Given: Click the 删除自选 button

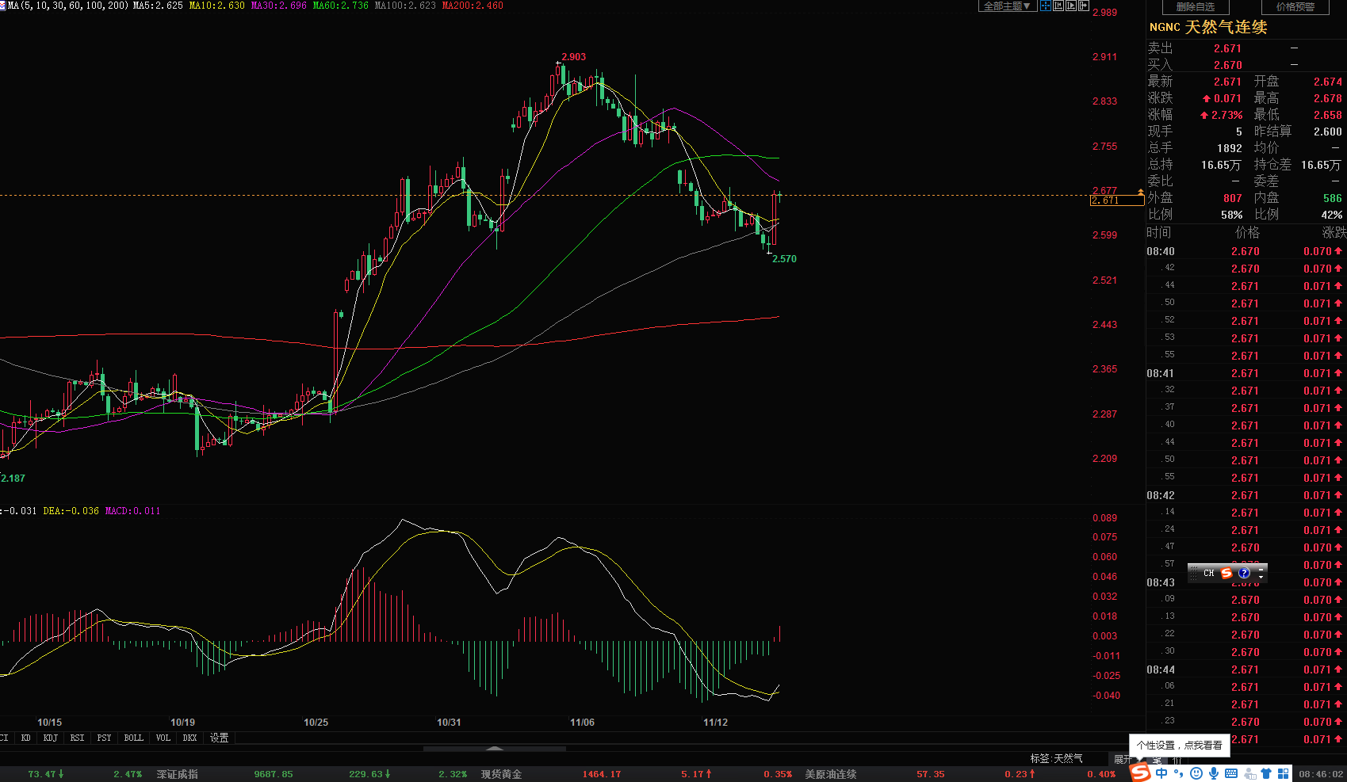Looking at the screenshot, I should pyautogui.click(x=1195, y=6).
